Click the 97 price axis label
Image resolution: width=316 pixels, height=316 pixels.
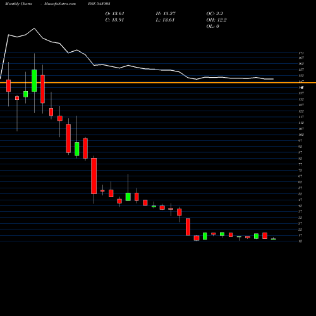tap(300, 140)
